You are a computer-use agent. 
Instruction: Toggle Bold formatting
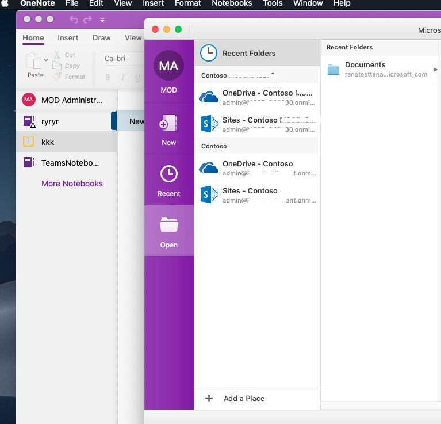coord(108,77)
